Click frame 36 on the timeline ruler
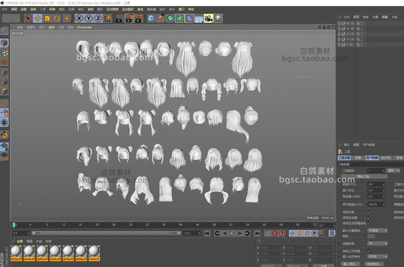Screen dimensions: 404x267 [x=164, y=224]
